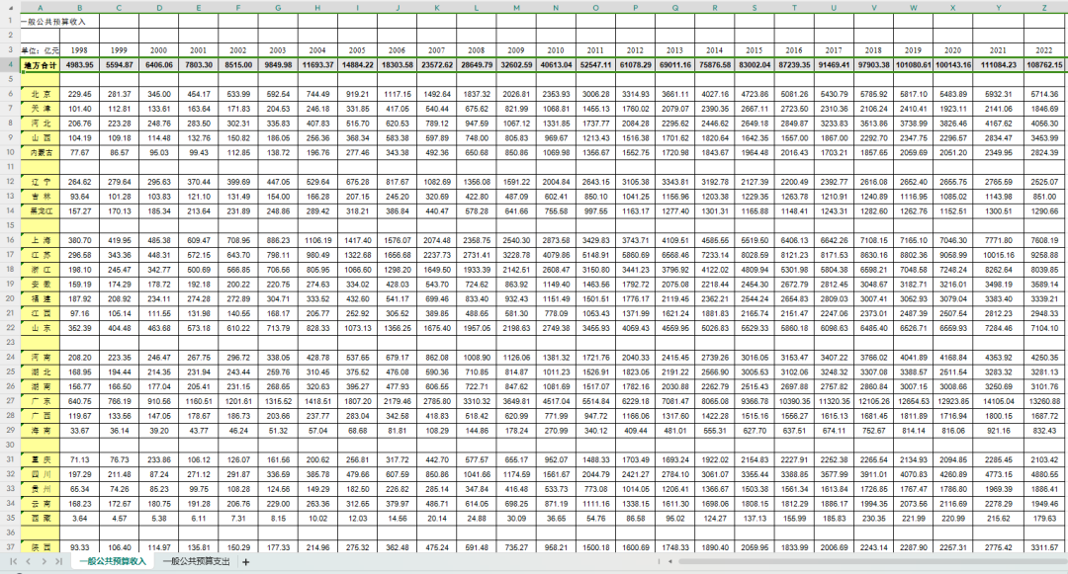Click the row 37 header
Image resolution: width=1068 pixels, height=574 pixels.
click(x=8, y=546)
